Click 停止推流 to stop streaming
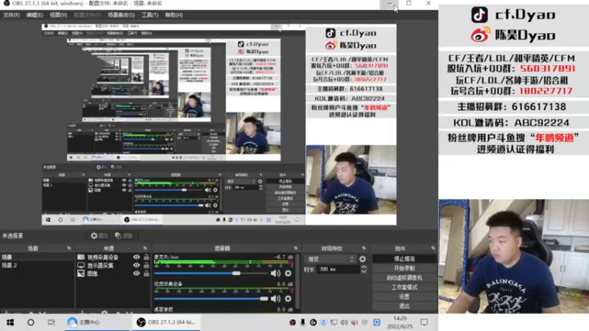Viewport: 589px width, 331px height. pos(404,259)
